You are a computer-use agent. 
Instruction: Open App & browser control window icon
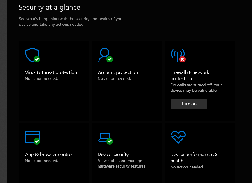click(x=33, y=137)
